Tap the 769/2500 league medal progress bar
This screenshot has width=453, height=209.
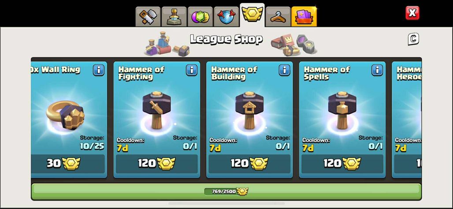tap(226, 191)
